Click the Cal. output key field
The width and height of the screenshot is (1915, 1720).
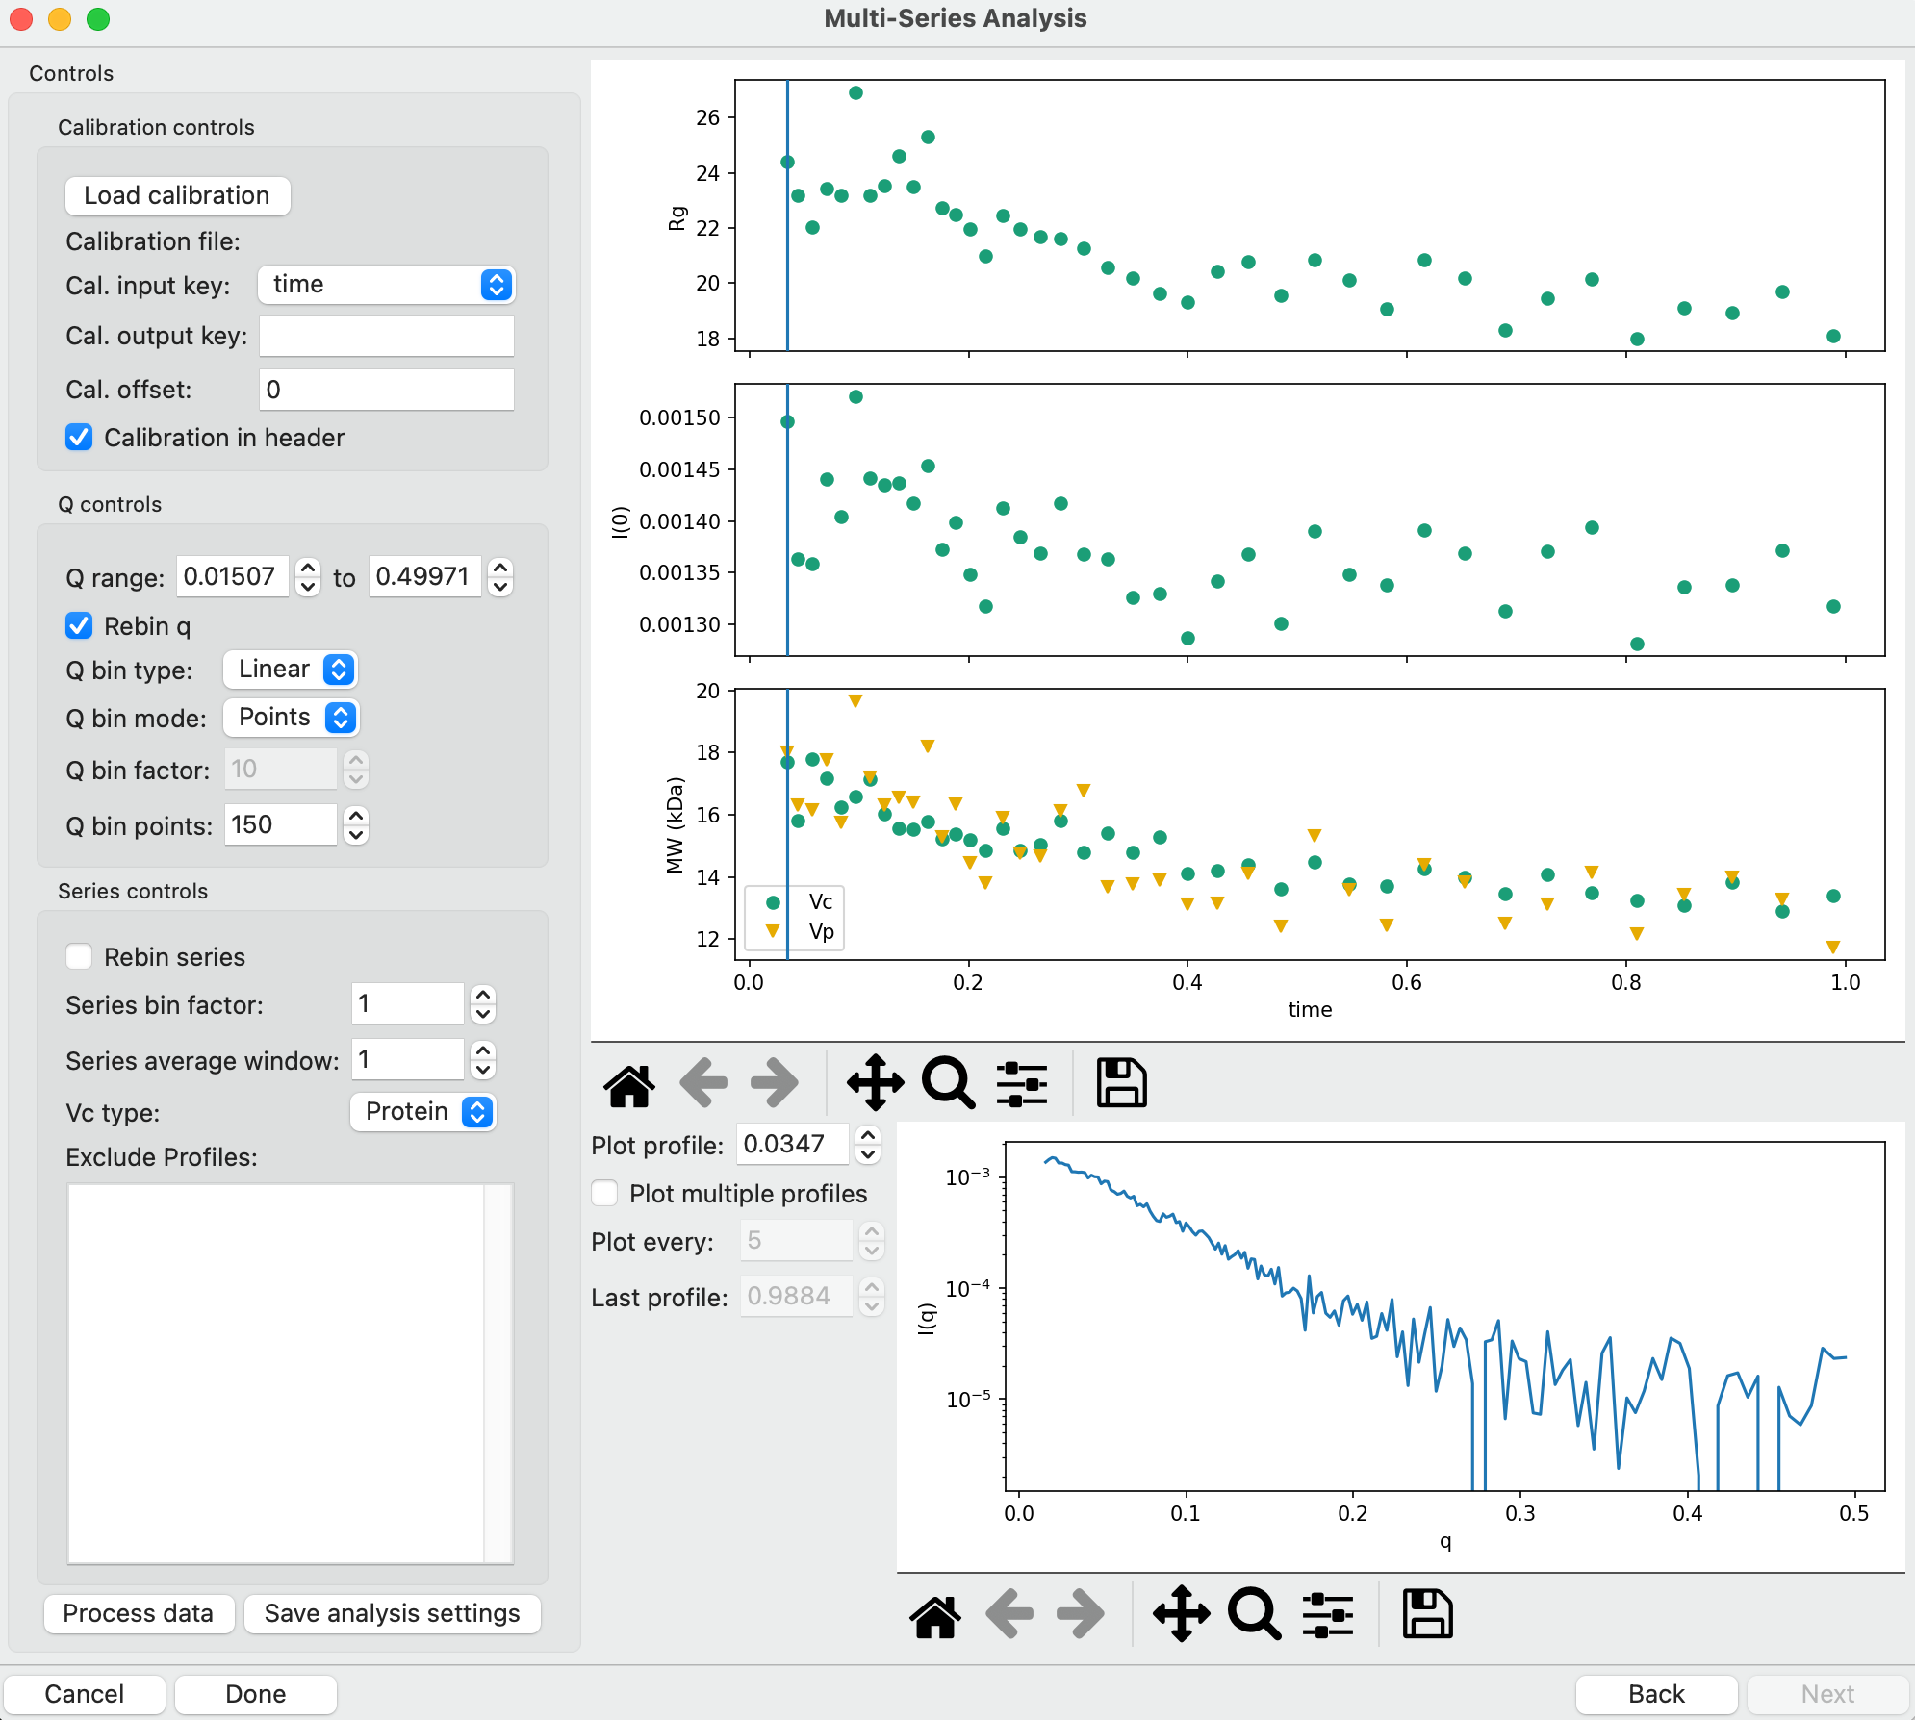pyautogui.click(x=387, y=336)
